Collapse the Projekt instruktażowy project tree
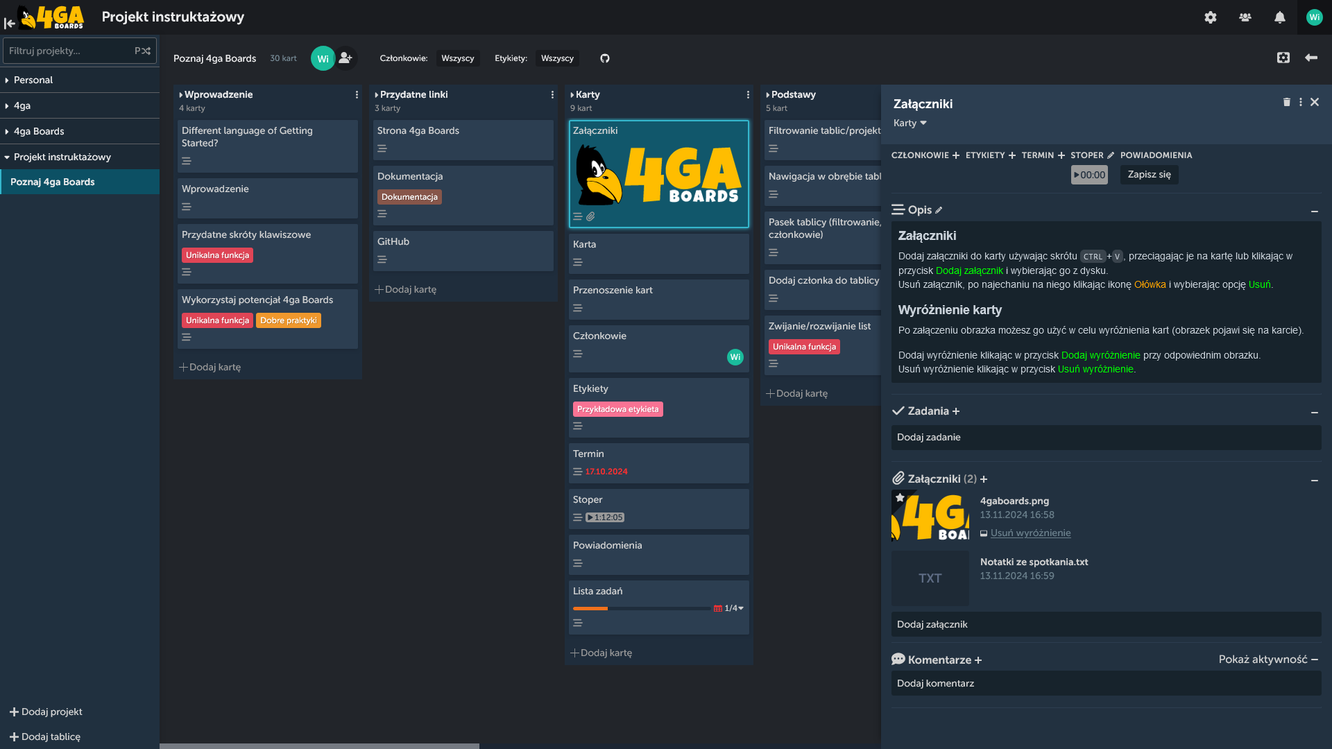This screenshot has width=1332, height=749. click(7, 157)
